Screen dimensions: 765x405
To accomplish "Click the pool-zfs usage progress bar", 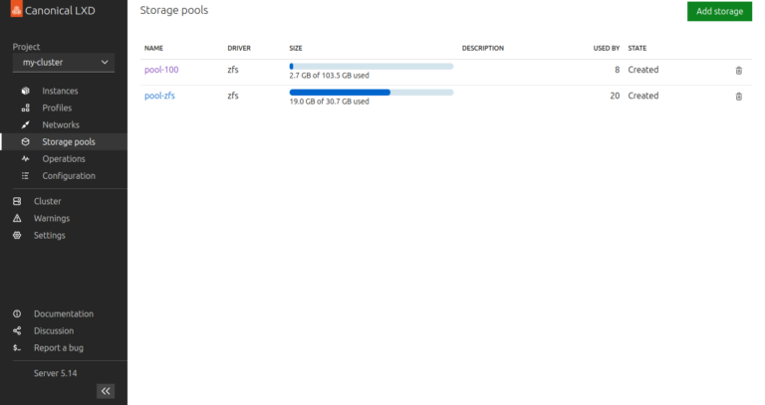I will 372,93.
